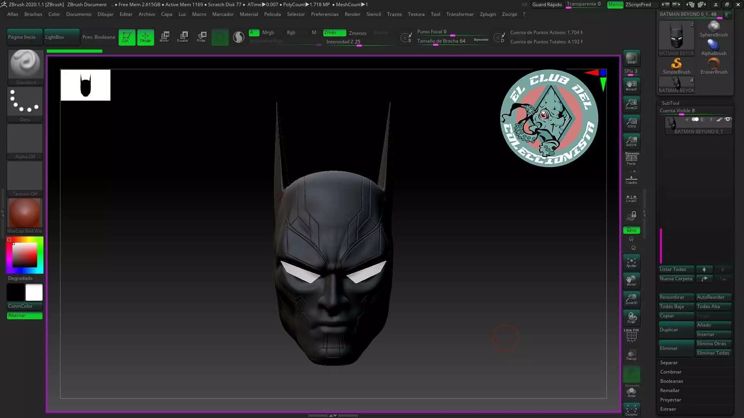Toggle eye visibility of BATMAN BEYOND subtool
The width and height of the screenshot is (744, 418).
(x=728, y=119)
